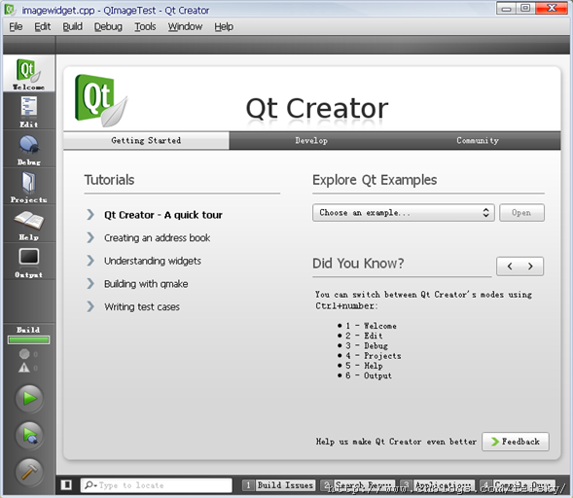Open Projects mode in the sidebar
This screenshot has width=573, height=498.
click(x=29, y=187)
